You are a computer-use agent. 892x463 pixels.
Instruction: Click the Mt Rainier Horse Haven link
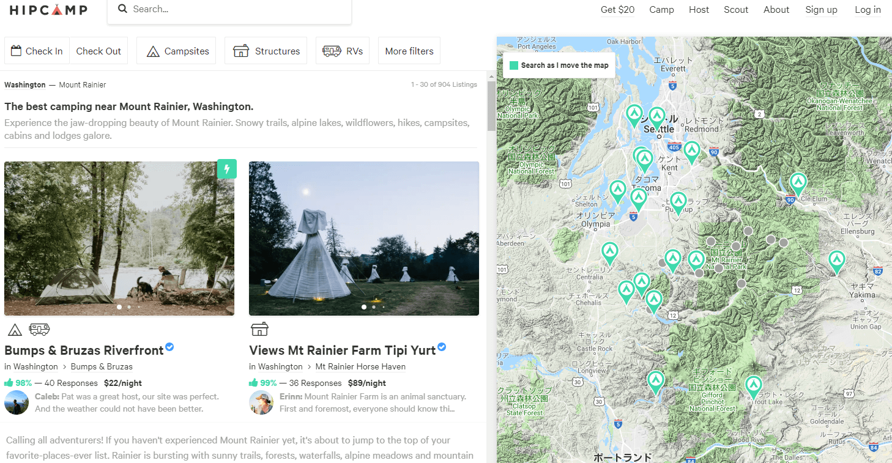tap(360, 367)
